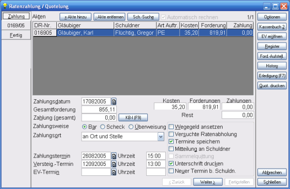Check Versuchte Ratenabholung option
Screen dimensions: 290x189
tap(171, 134)
